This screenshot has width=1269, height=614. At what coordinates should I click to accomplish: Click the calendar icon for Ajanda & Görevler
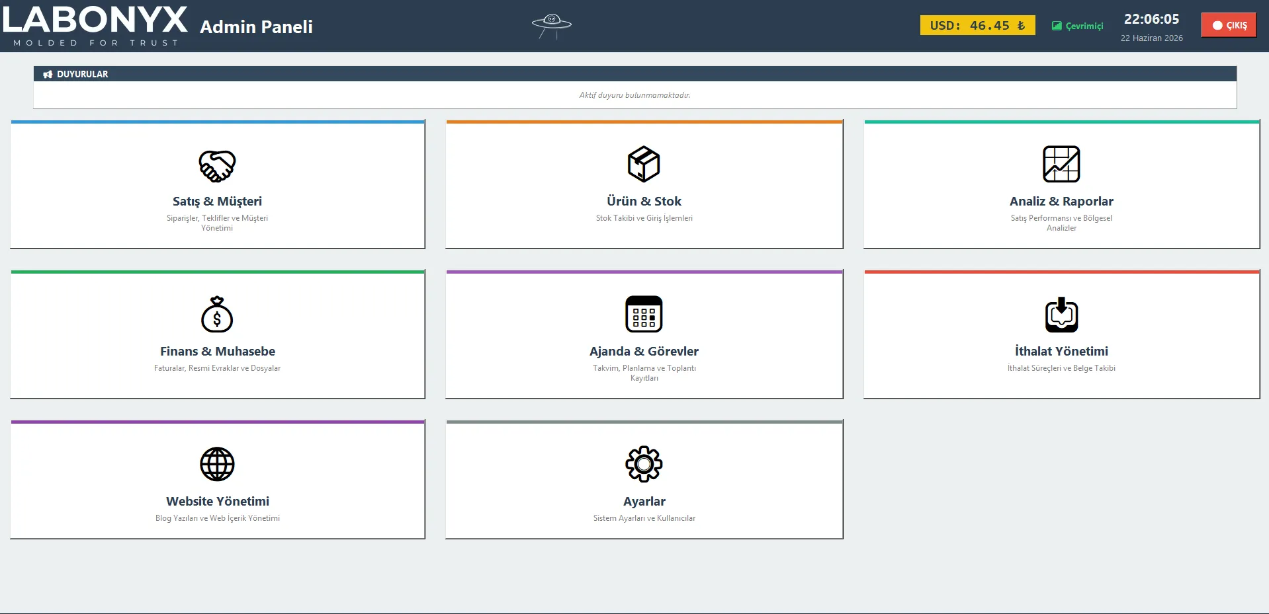pyautogui.click(x=644, y=314)
